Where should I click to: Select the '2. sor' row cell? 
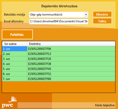(15, 54)
